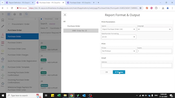
Task: Open File Explorer from taskbar
Action: click(65, 95)
